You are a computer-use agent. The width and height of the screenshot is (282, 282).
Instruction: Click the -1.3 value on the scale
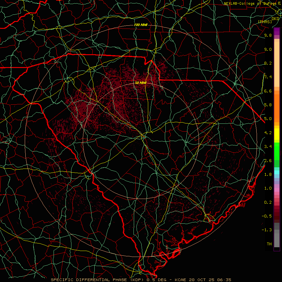click(x=267, y=230)
